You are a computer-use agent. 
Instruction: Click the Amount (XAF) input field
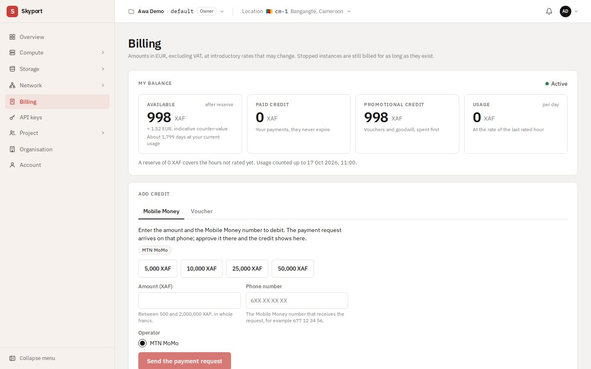tap(190, 301)
